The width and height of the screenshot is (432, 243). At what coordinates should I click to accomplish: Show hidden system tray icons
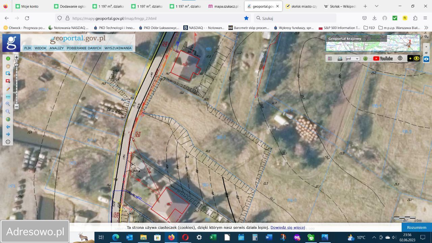[374, 238]
